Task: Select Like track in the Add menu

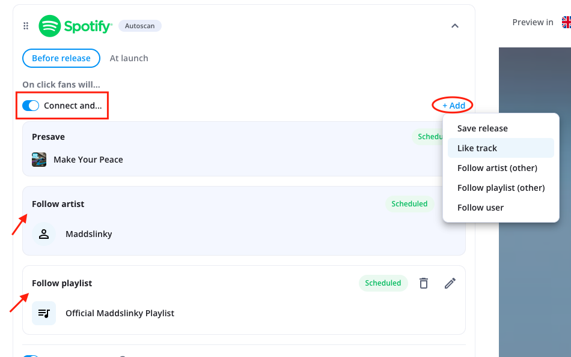Action: click(477, 148)
